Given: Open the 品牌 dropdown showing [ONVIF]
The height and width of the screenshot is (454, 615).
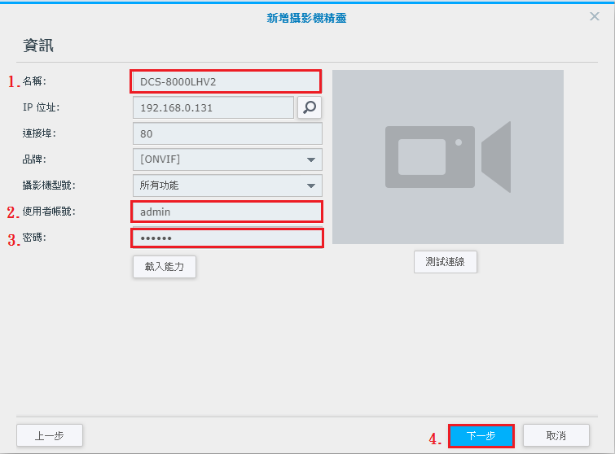Looking at the screenshot, I should click(x=226, y=159).
